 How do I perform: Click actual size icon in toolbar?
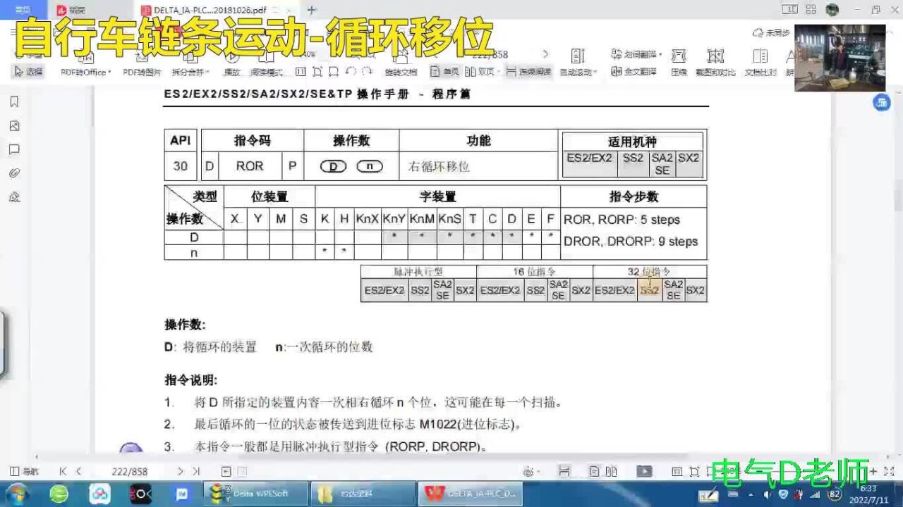301,72
